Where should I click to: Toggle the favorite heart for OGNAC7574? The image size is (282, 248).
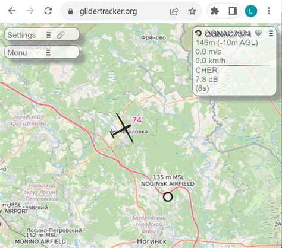[258, 33]
